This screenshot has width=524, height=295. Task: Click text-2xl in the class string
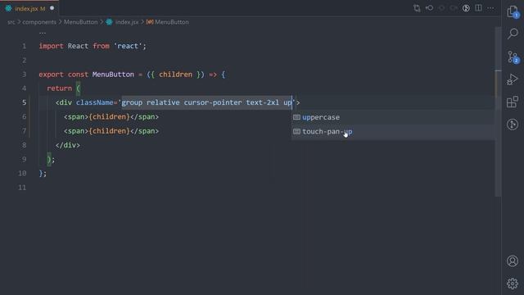coord(262,102)
